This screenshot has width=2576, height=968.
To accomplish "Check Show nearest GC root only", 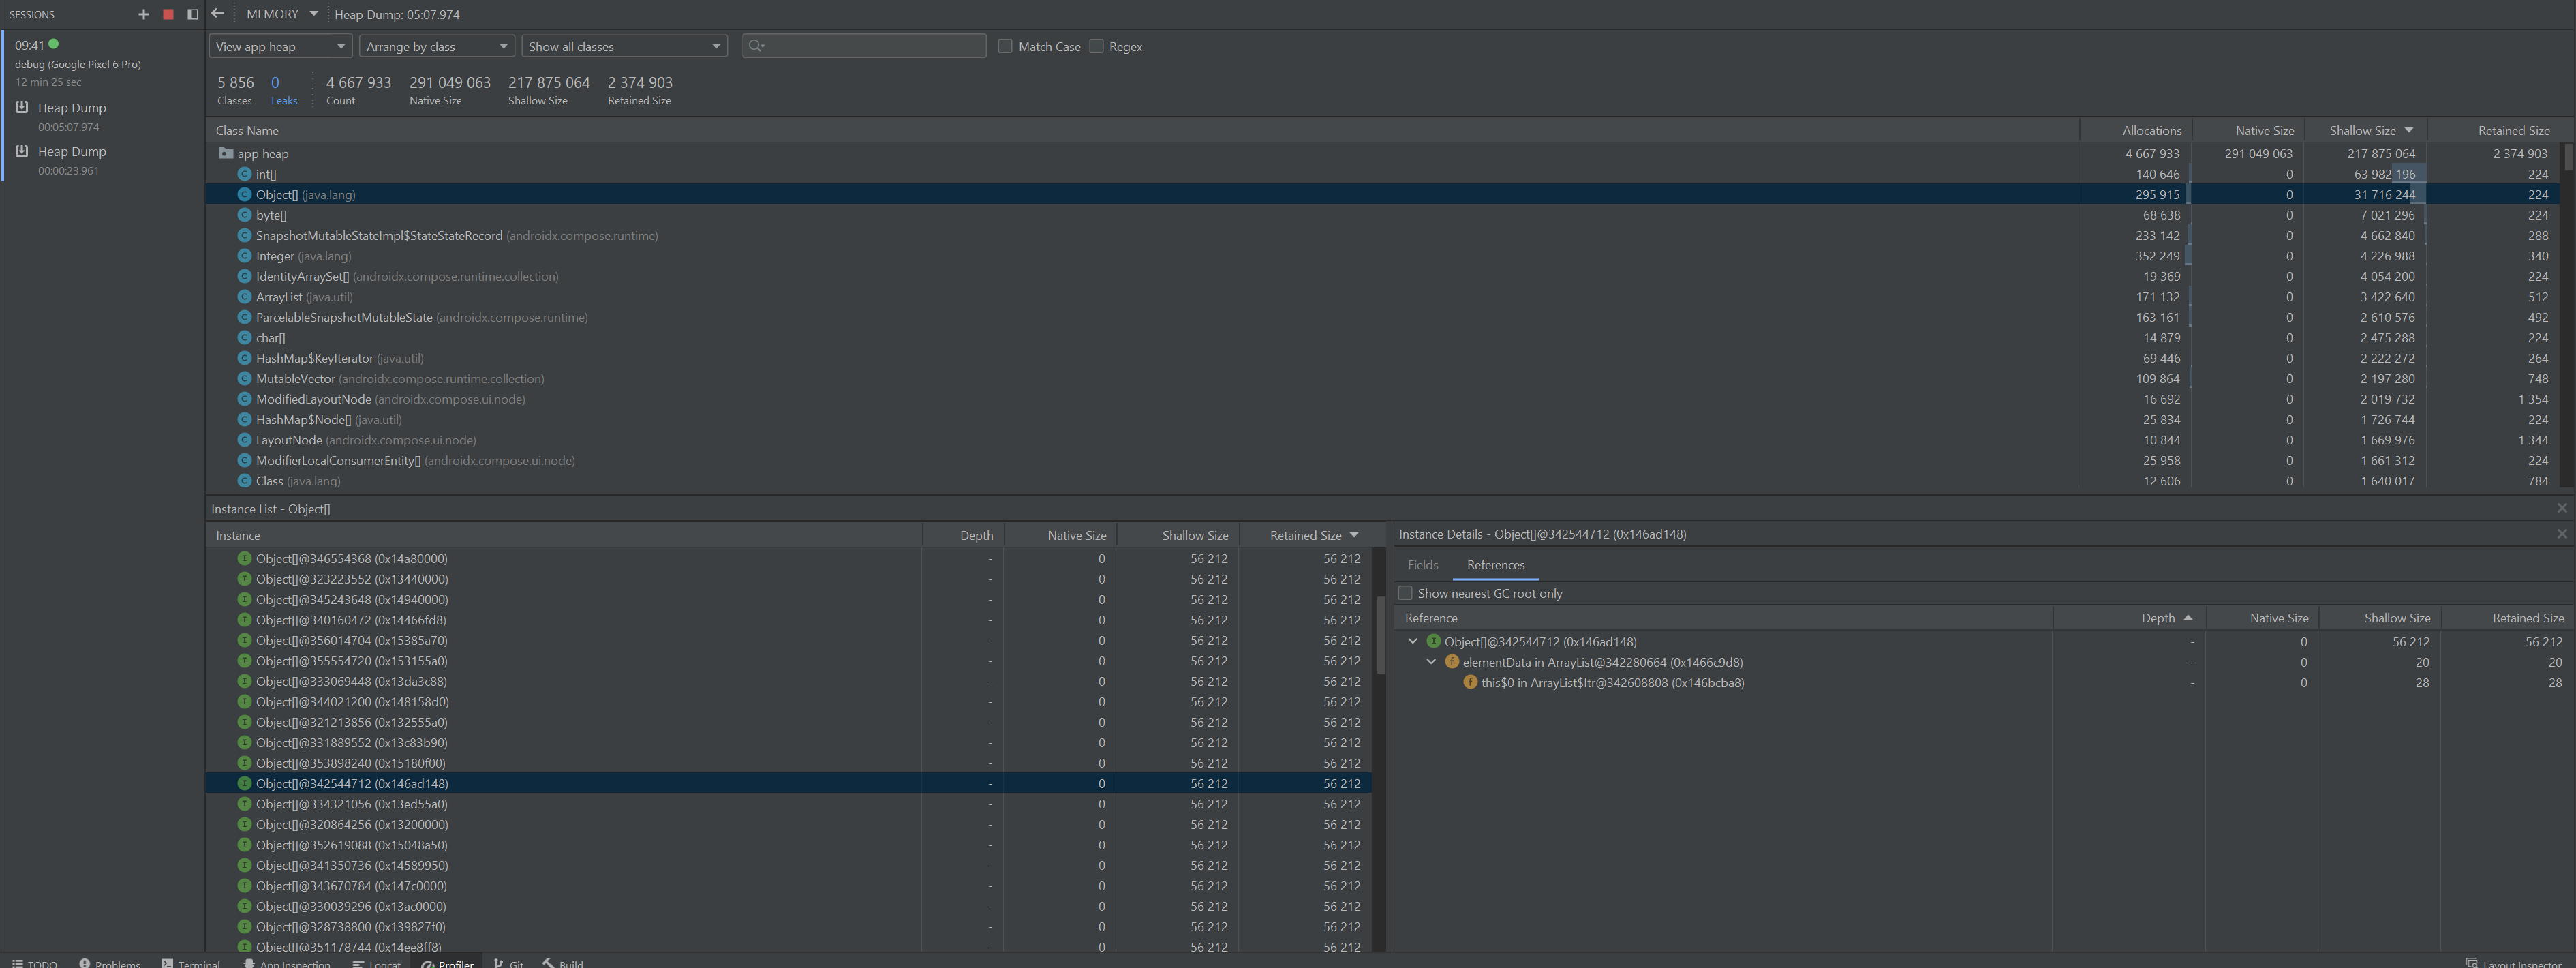I will pyautogui.click(x=1405, y=593).
